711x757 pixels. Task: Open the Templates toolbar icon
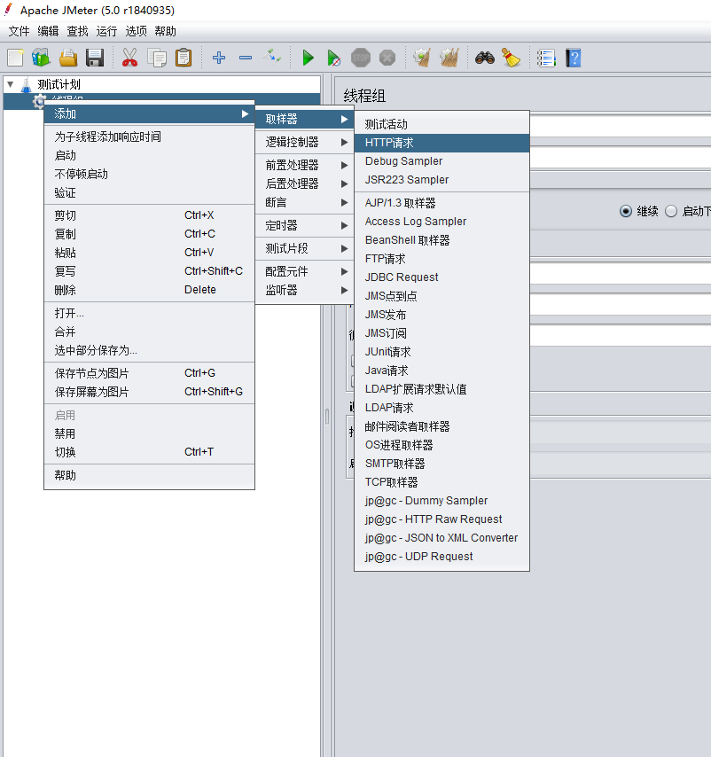point(42,58)
